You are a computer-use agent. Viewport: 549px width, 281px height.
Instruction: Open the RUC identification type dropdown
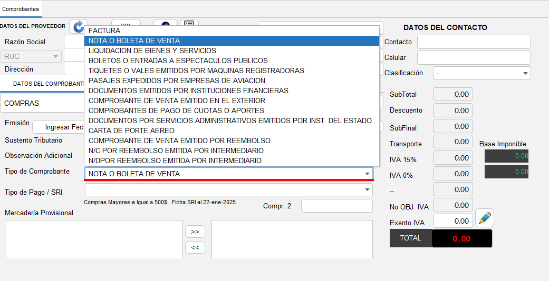tap(55, 56)
